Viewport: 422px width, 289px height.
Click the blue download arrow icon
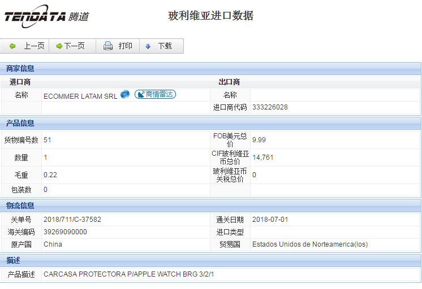coord(148,46)
